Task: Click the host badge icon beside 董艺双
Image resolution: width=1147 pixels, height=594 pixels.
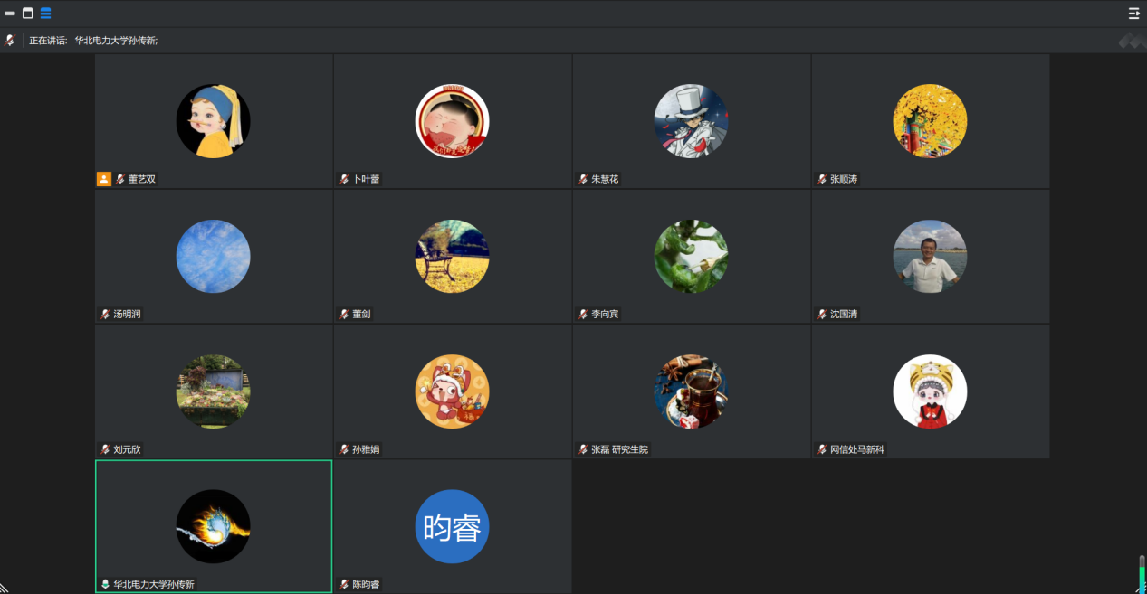Action: [x=104, y=179]
